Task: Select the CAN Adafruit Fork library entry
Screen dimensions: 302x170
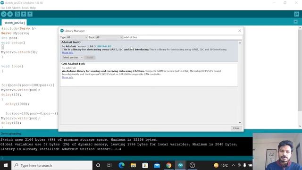Action: coord(149,74)
